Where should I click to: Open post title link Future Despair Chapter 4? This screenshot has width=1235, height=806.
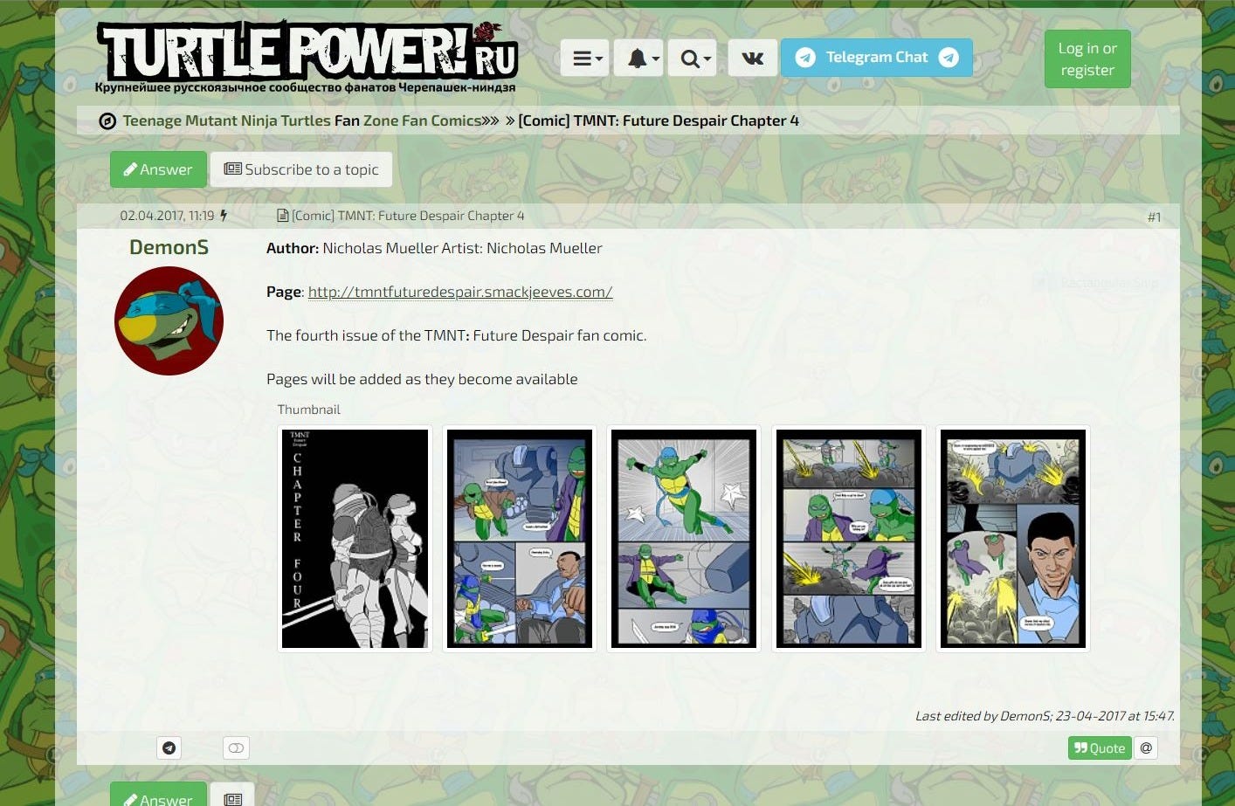tap(408, 216)
